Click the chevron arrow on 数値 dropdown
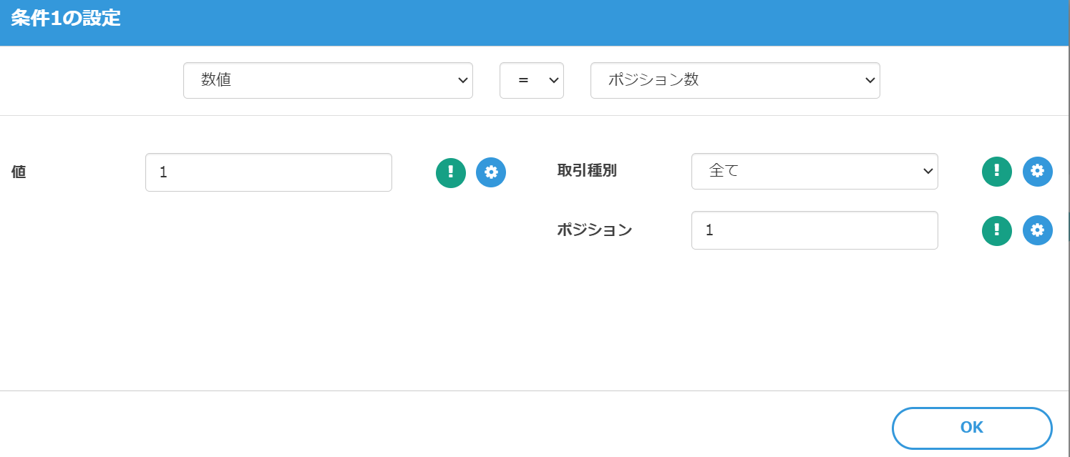The width and height of the screenshot is (1070, 457). [x=462, y=80]
